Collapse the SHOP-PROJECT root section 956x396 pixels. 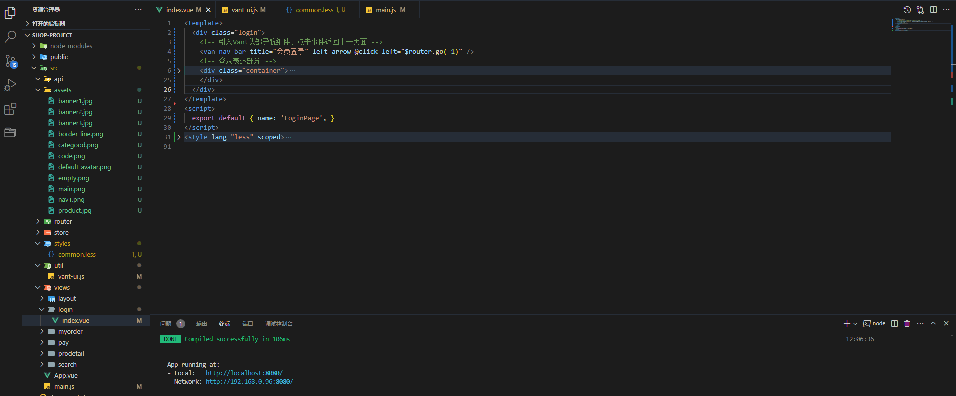pyautogui.click(x=86, y=35)
